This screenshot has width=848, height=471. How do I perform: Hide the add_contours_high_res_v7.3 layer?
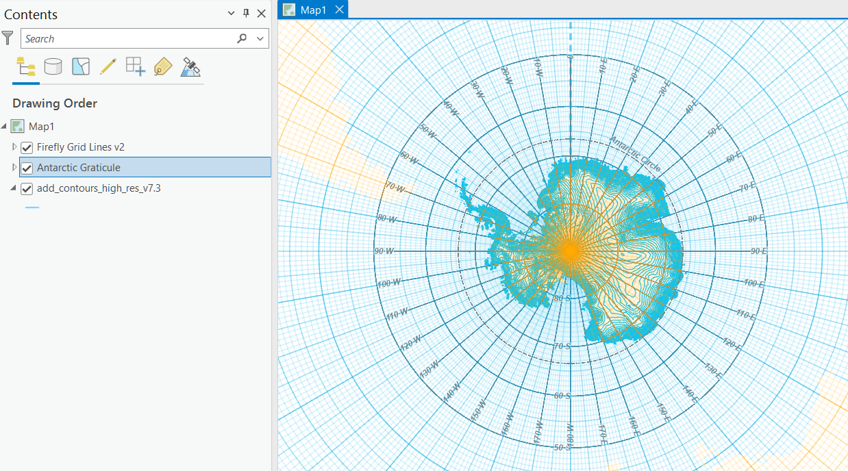pyautogui.click(x=27, y=188)
